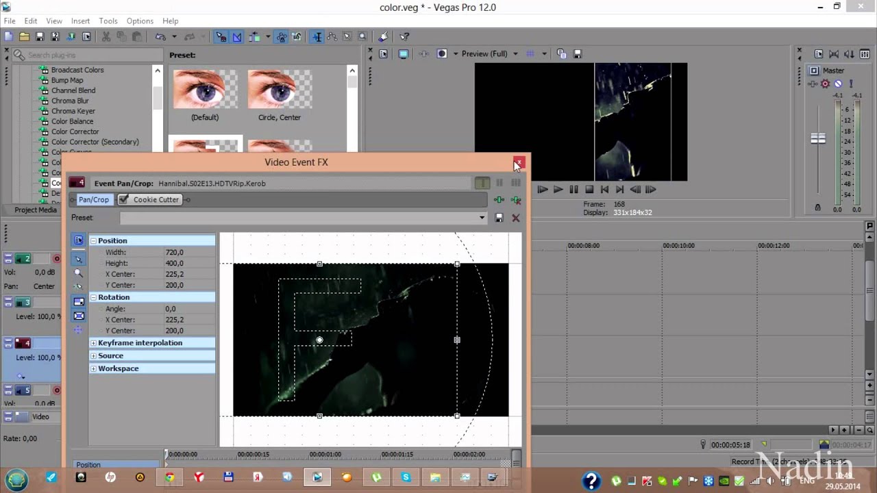
Task: Click the Width value 720,0
Action: click(x=174, y=252)
